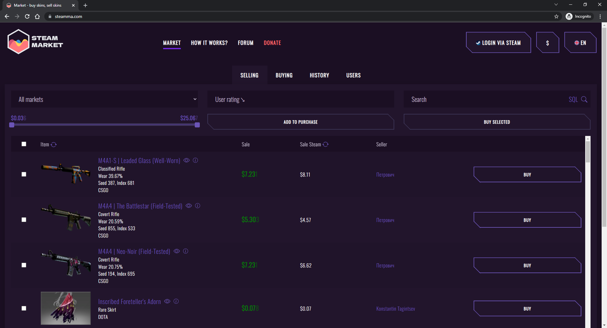The width and height of the screenshot is (607, 328).
Task: Open seller Konstantin Tagintsev's profile
Action: click(395, 309)
